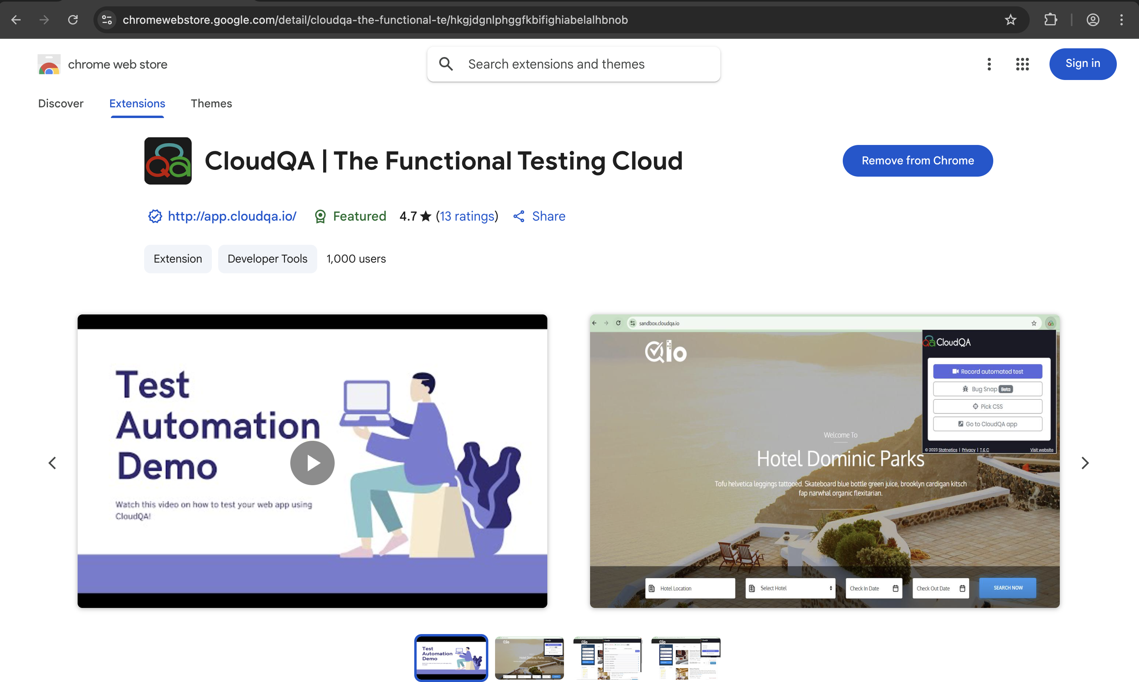Click the Share icon next to the rating
Image resolution: width=1139 pixels, height=682 pixels.
(x=518, y=216)
